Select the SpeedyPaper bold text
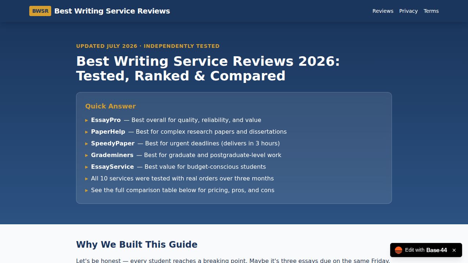The height and width of the screenshot is (263, 468). tap(113, 143)
